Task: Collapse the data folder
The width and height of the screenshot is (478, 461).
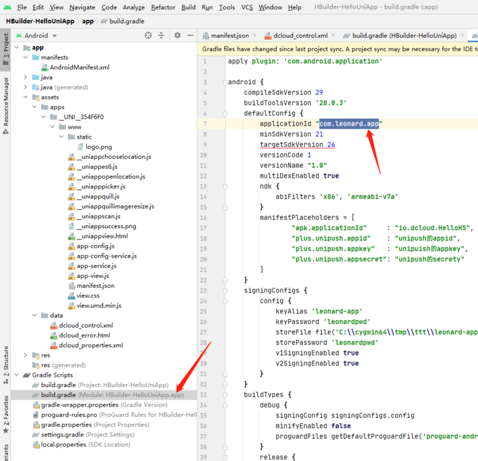Action: coord(35,315)
